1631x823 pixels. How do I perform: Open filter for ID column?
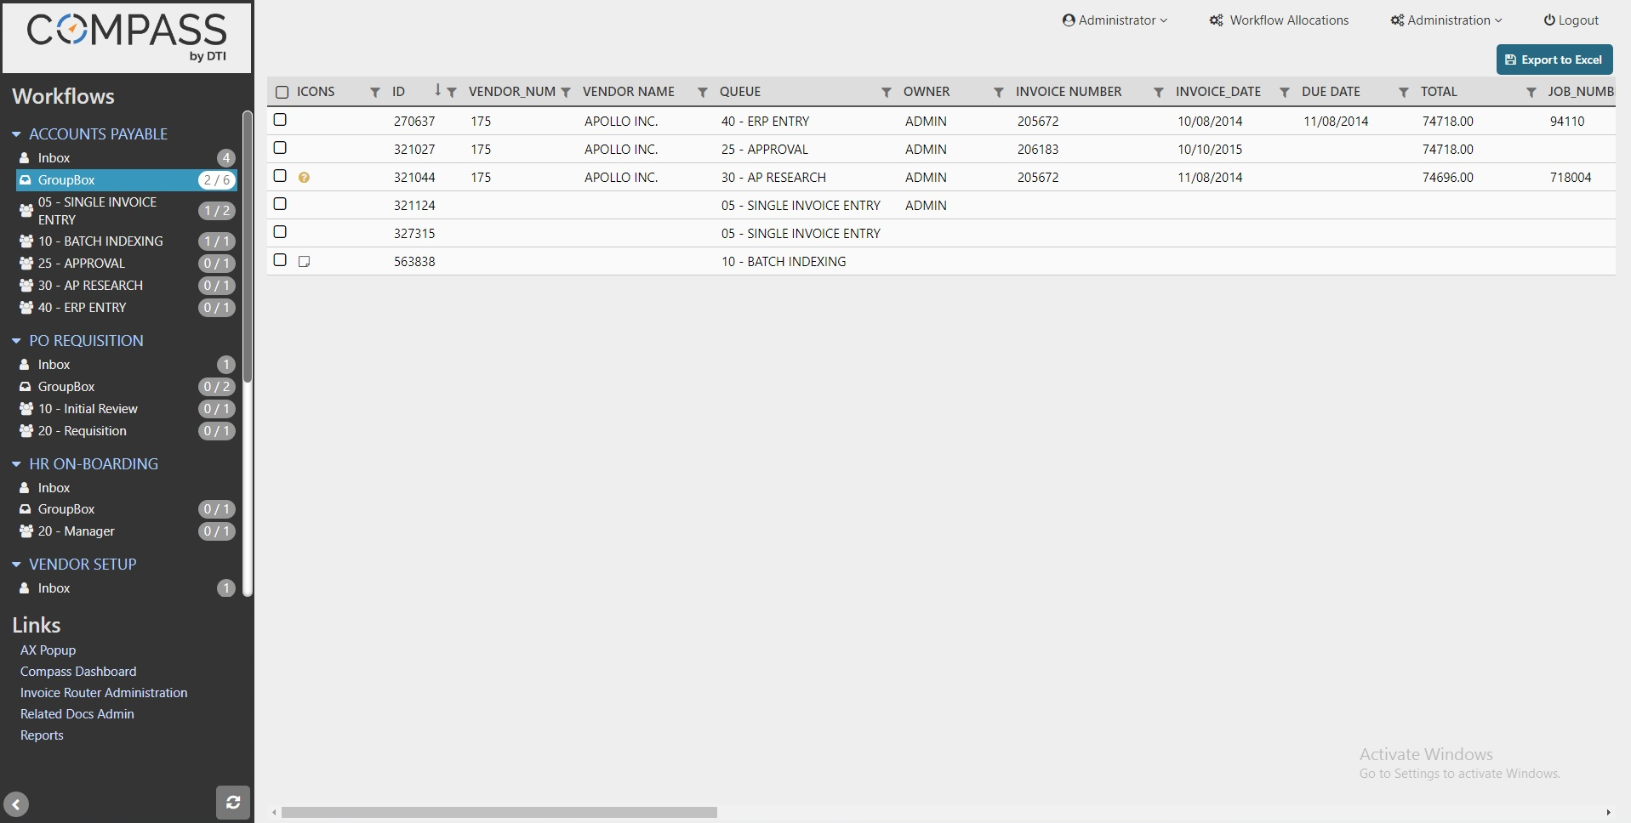[452, 92]
